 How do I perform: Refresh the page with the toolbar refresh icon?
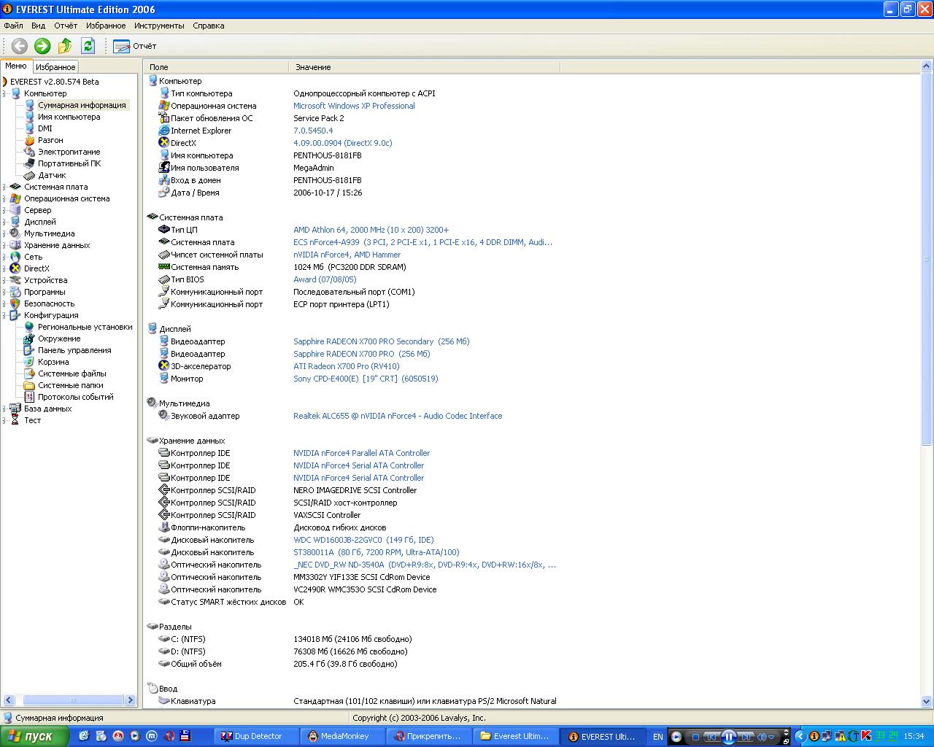click(88, 46)
